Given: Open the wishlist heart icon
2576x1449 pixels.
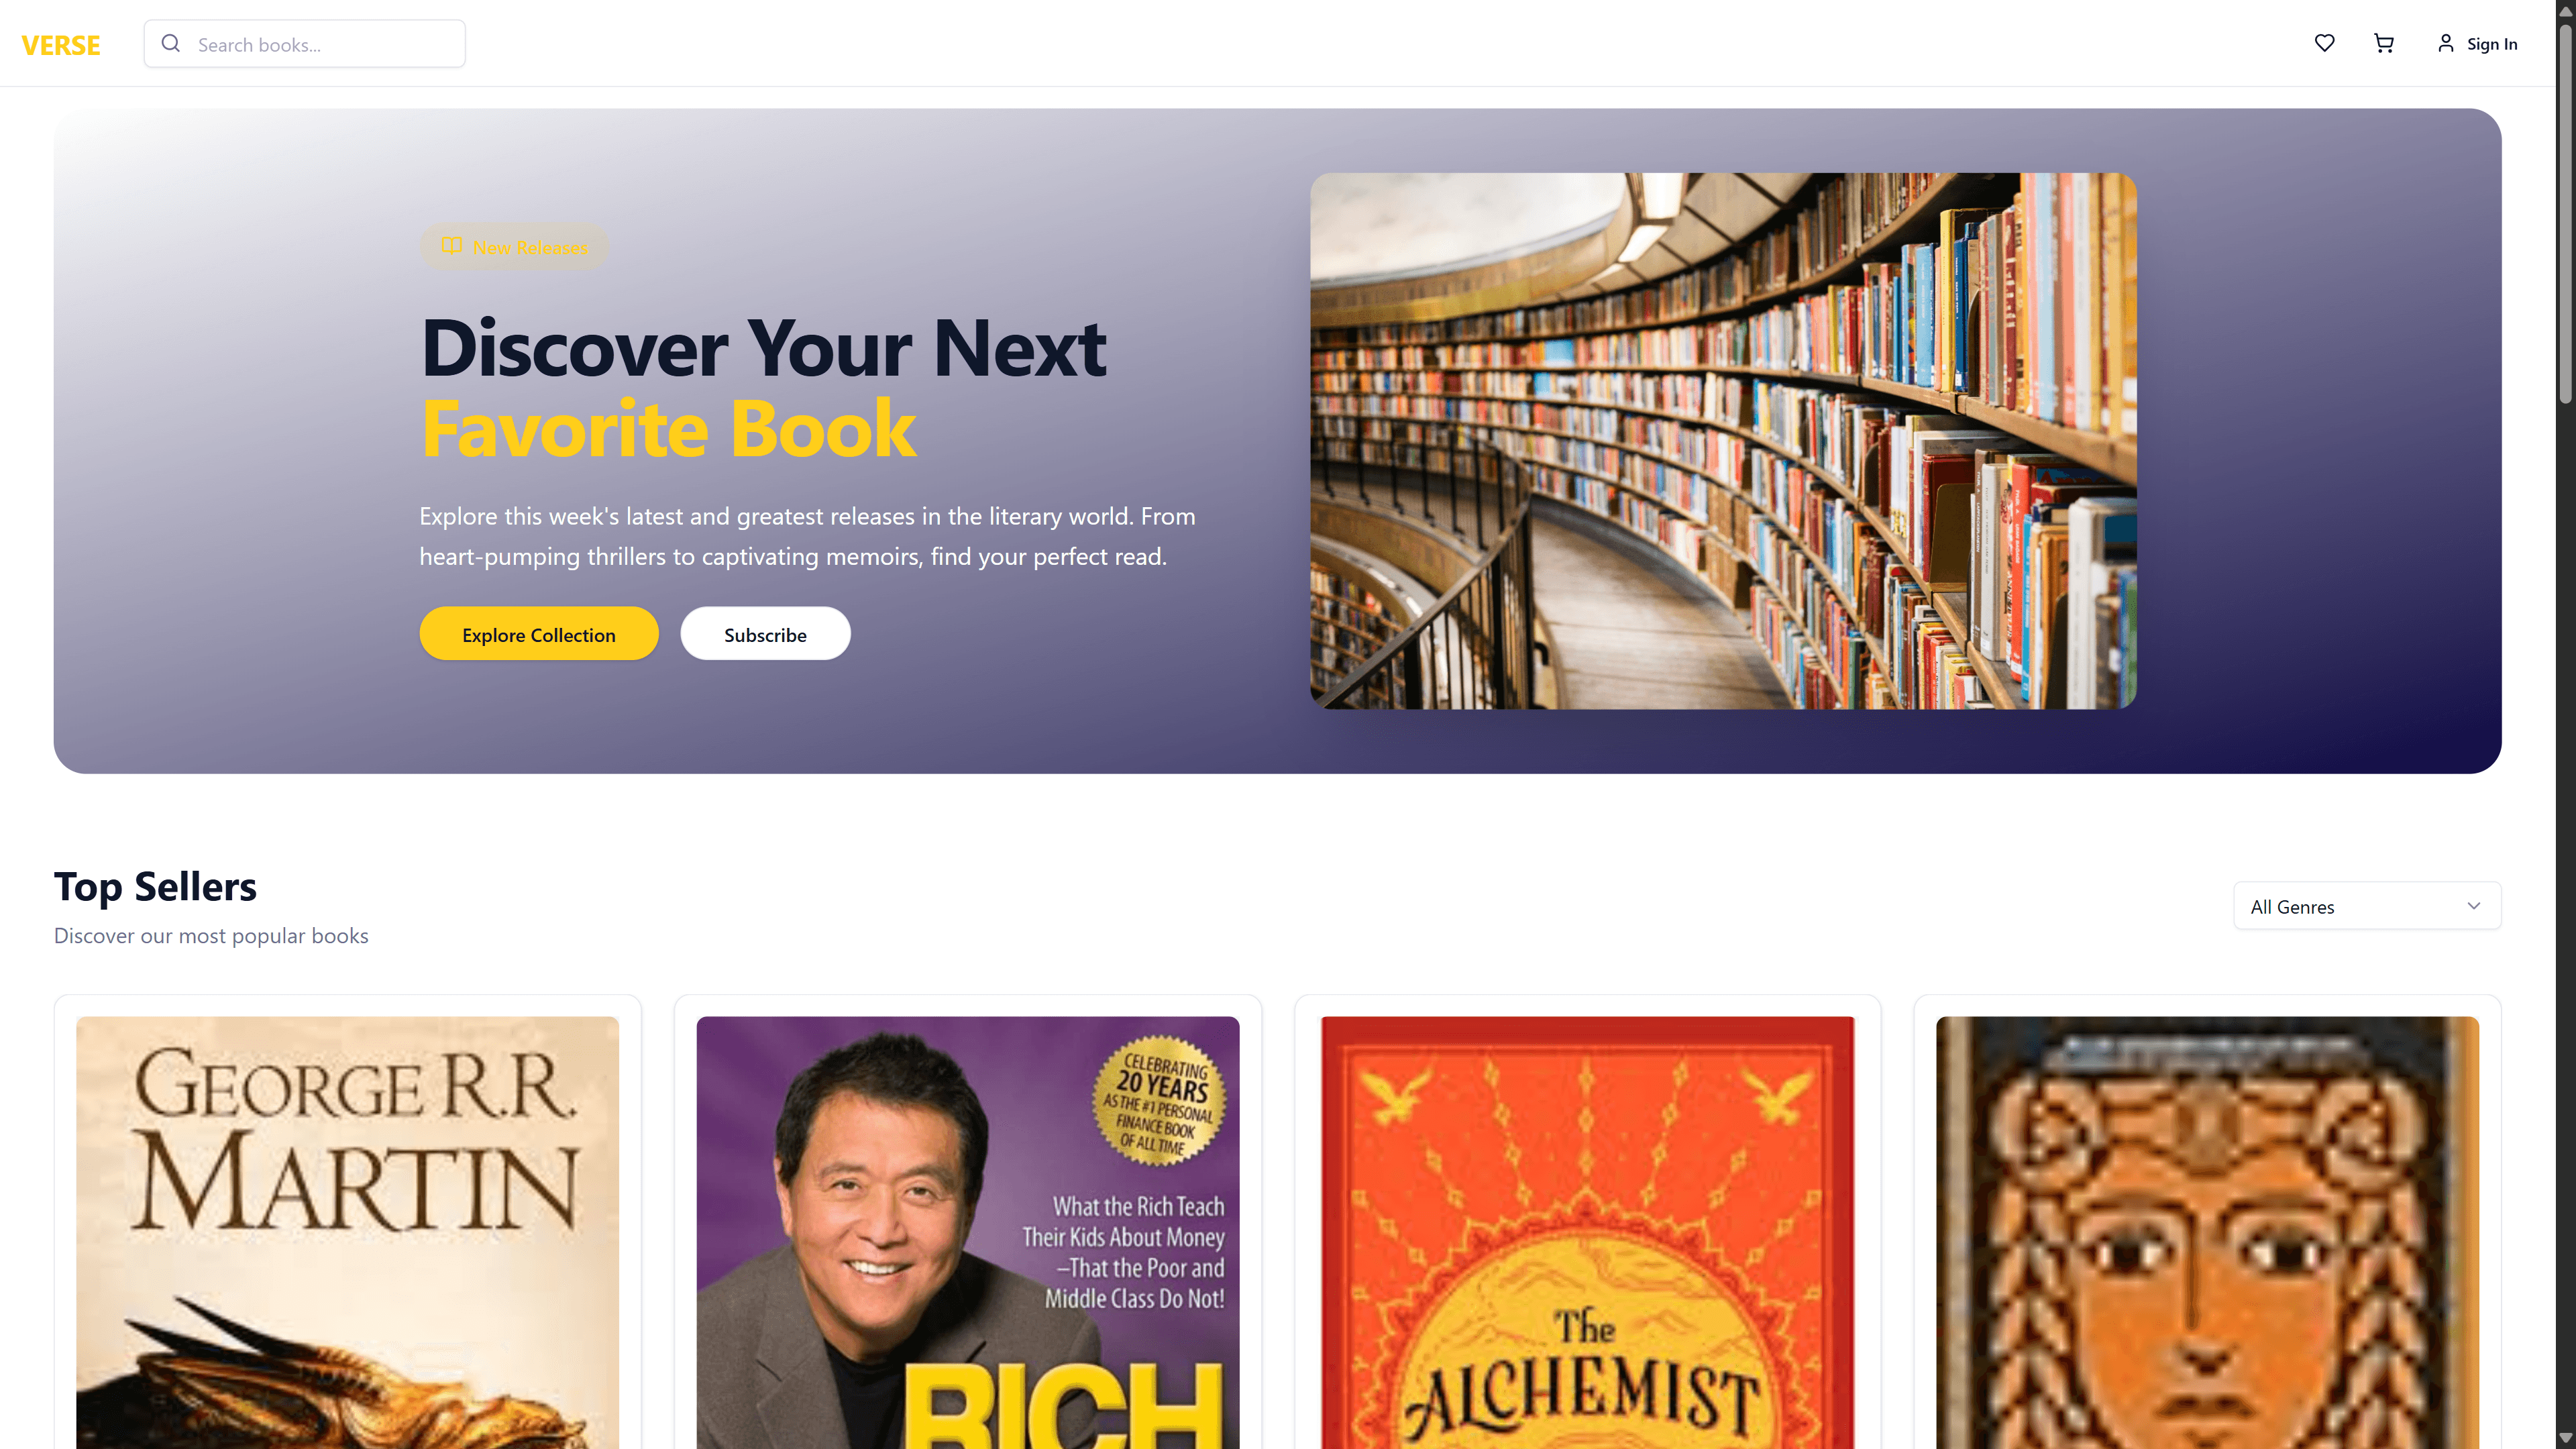Looking at the screenshot, I should 2324,43.
